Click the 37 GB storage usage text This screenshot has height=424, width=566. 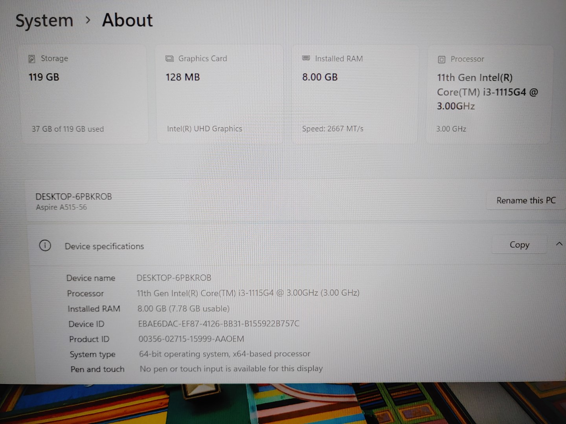[x=68, y=129]
